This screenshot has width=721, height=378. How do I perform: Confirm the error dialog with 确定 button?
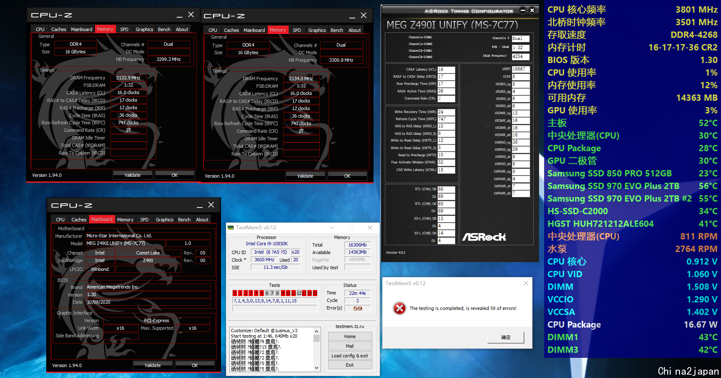tap(506, 337)
